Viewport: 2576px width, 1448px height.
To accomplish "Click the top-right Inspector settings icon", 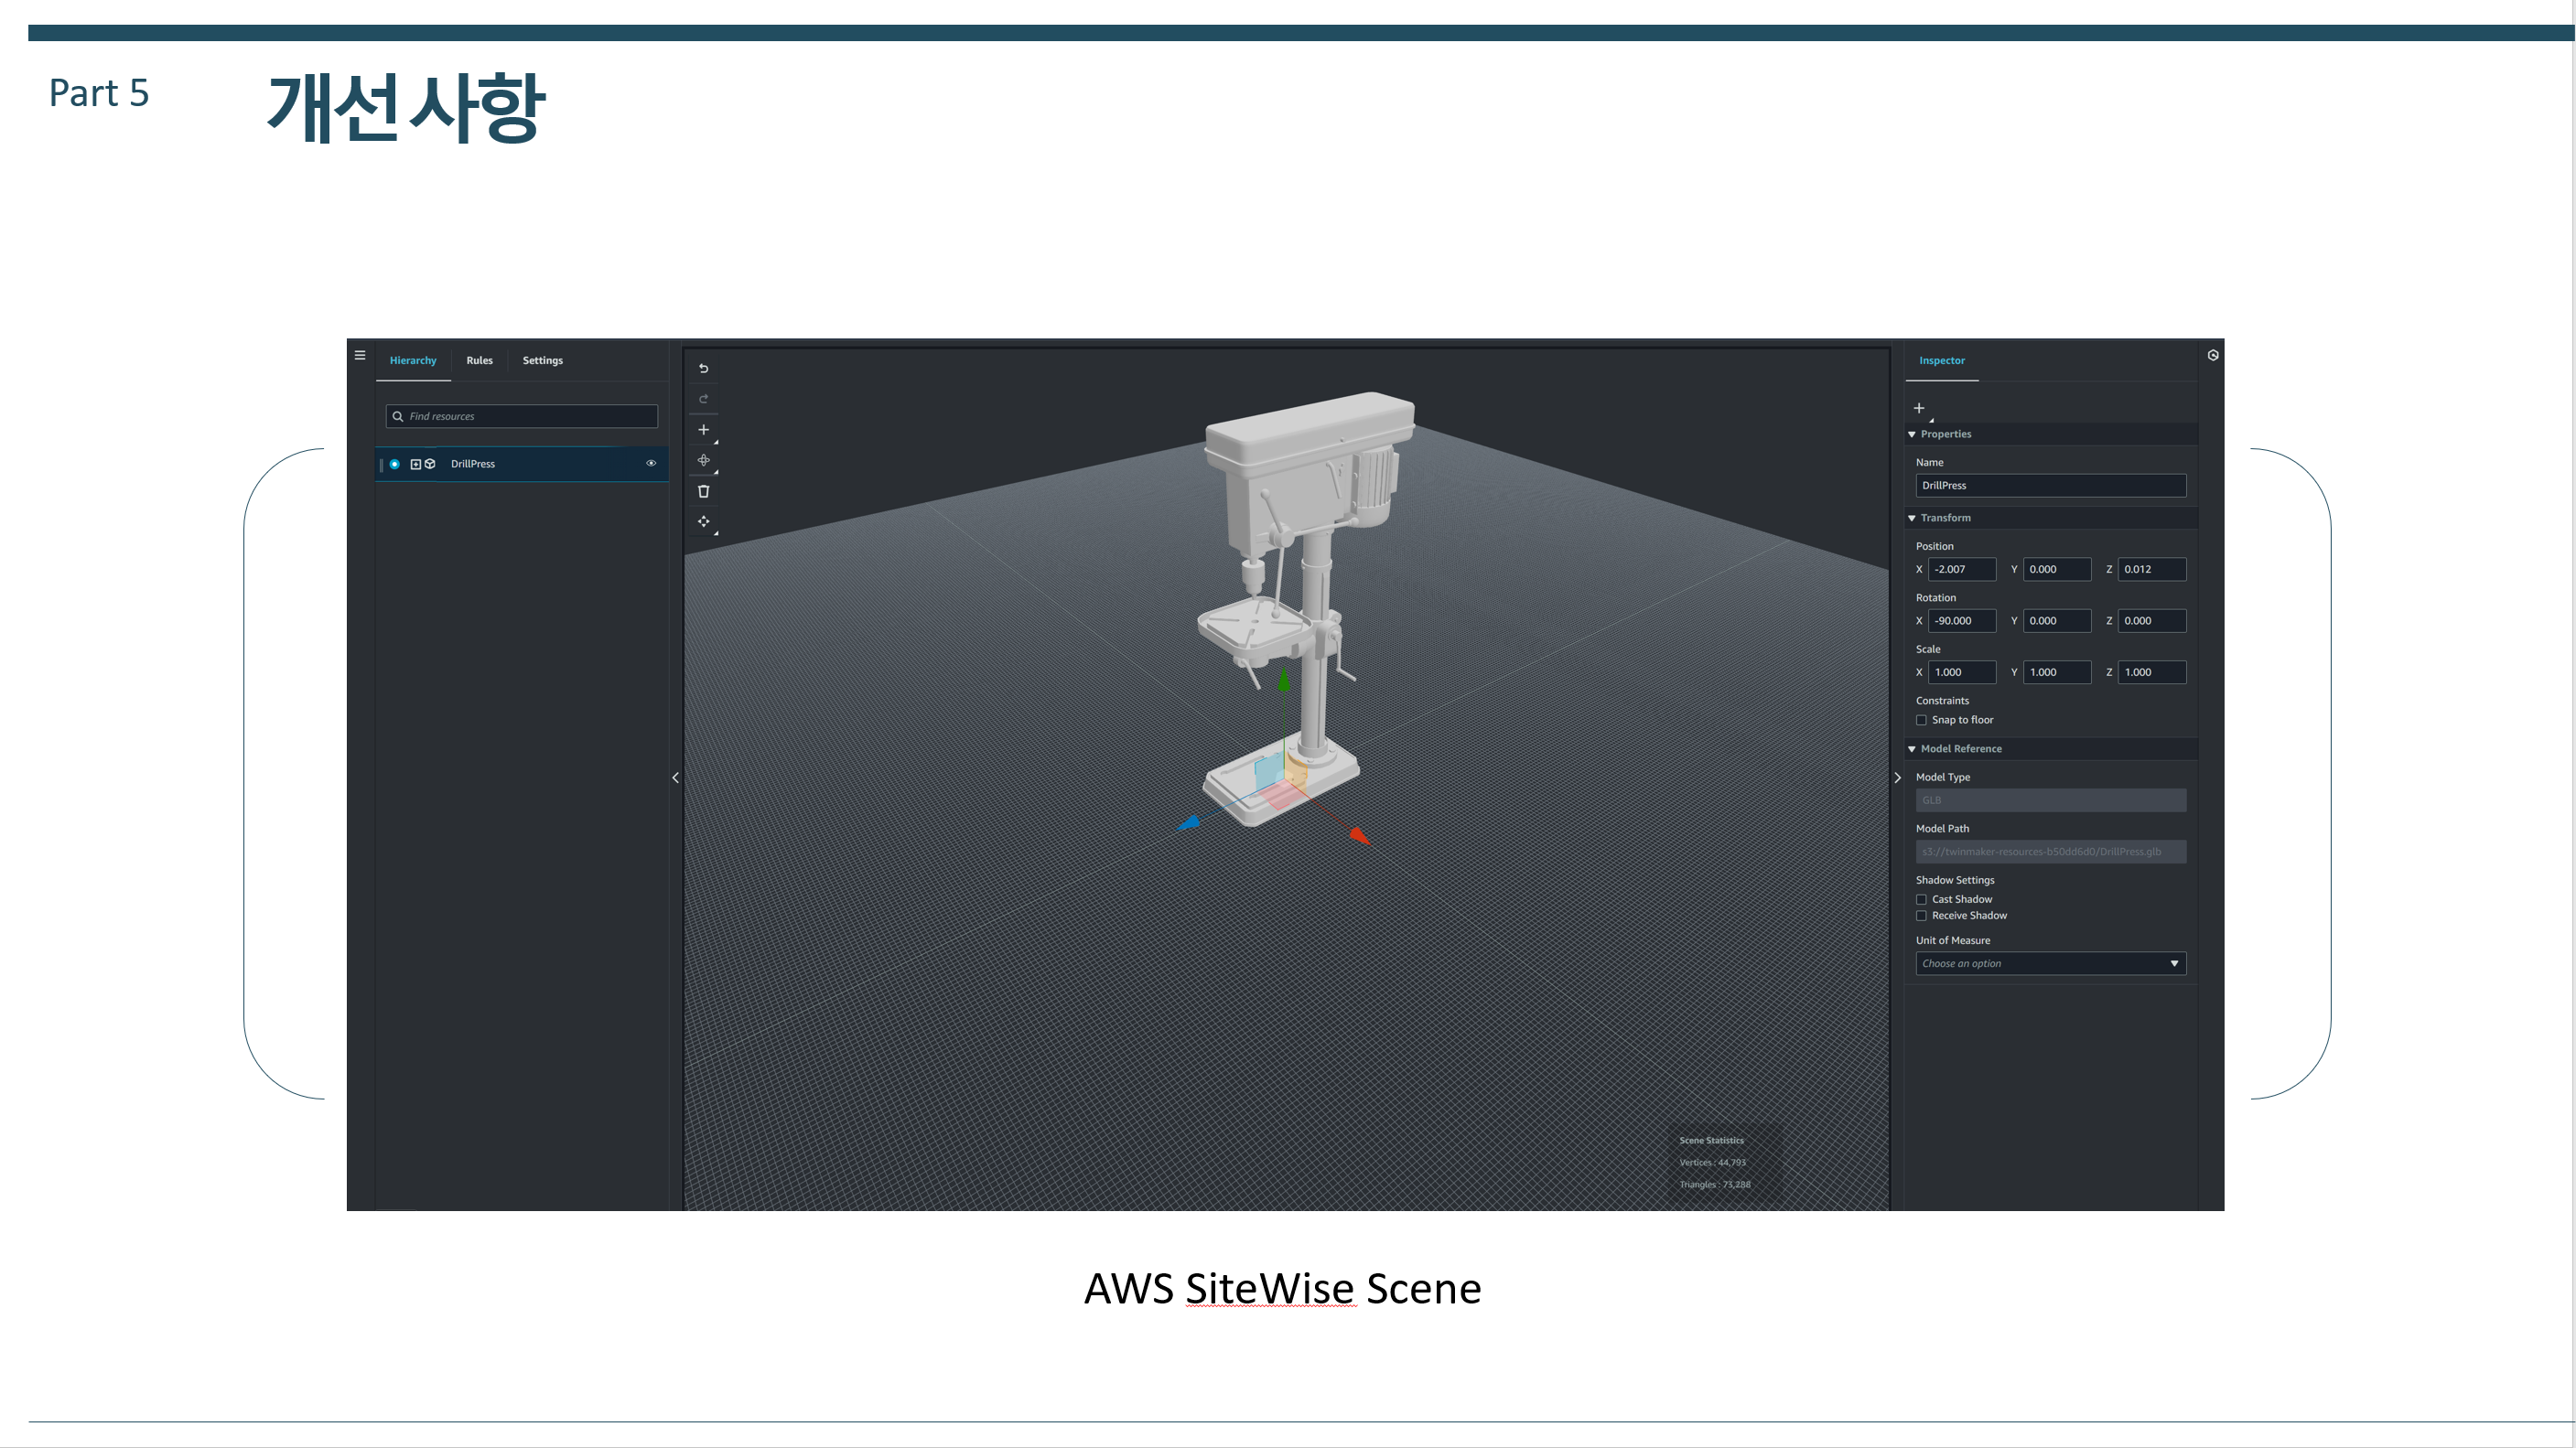I will [x=2213, y=356].
